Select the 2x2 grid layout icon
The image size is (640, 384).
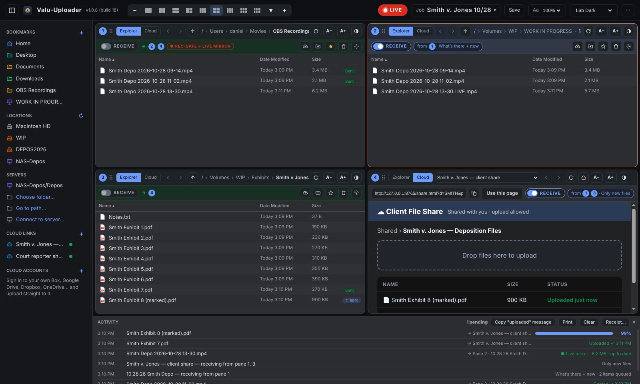point(216,10)
